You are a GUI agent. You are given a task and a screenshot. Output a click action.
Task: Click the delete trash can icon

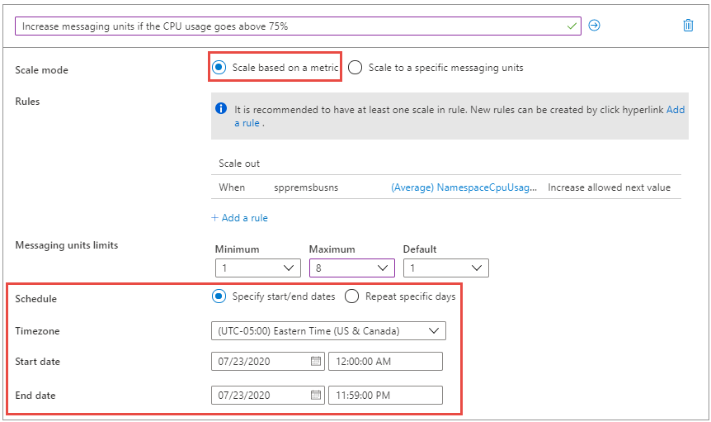point(688,26)
